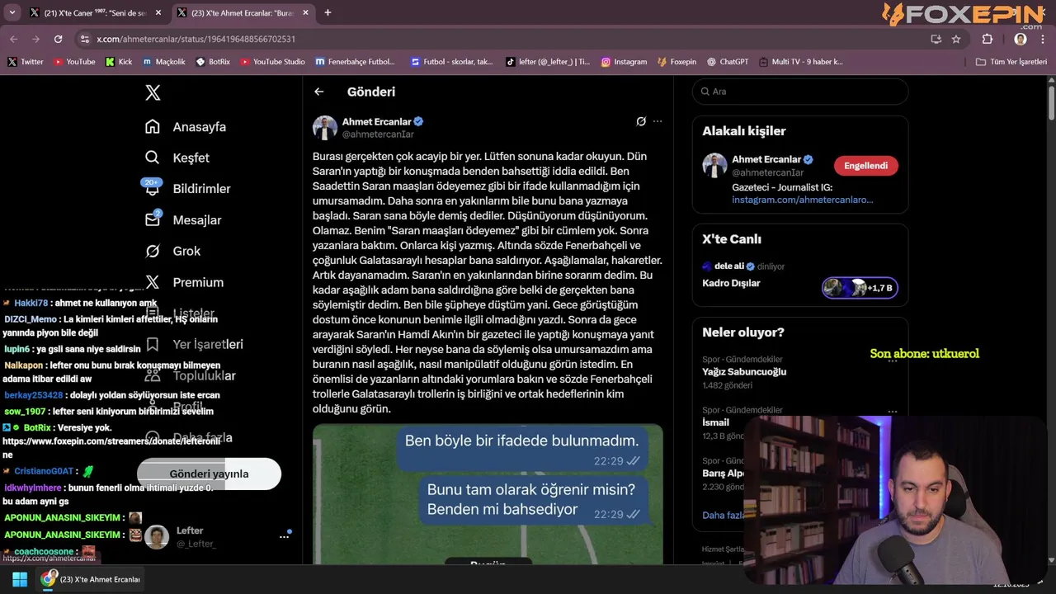Viewport: 1056px width, 594px height.
Task: Open instagram.com/ahmetercanlaro link
Action: (x=802, y=200)
